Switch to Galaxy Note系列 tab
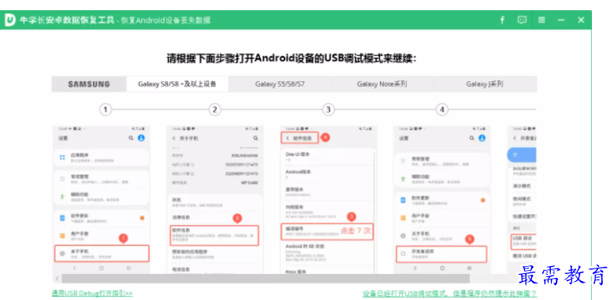The image size is (614, 300). pos(382,84)
